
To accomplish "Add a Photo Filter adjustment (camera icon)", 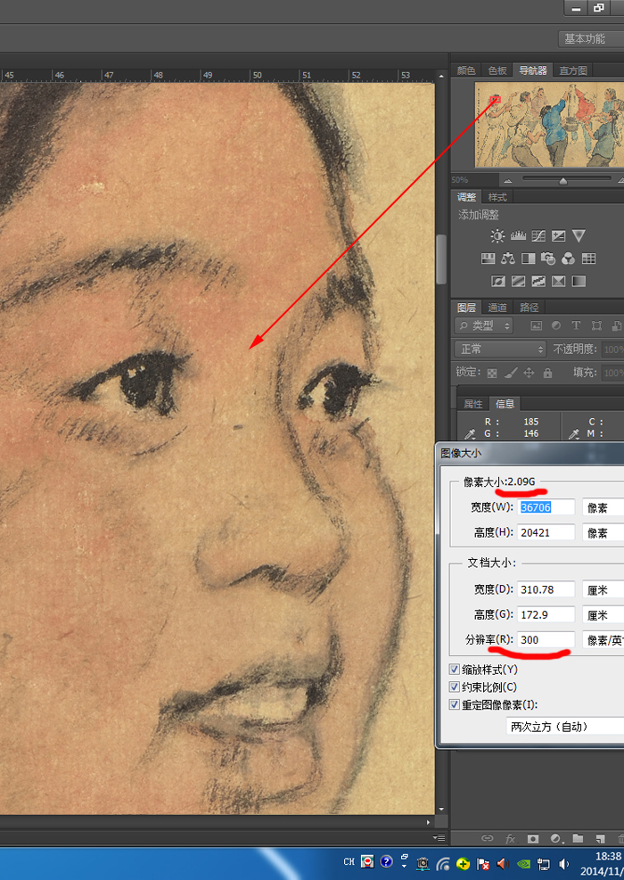I will click(547, 259).
